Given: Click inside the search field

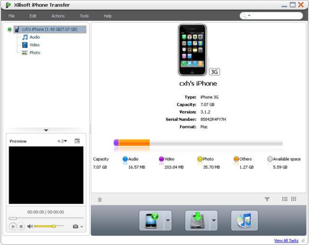Looking at the screenshot, I should coord(273,15).
